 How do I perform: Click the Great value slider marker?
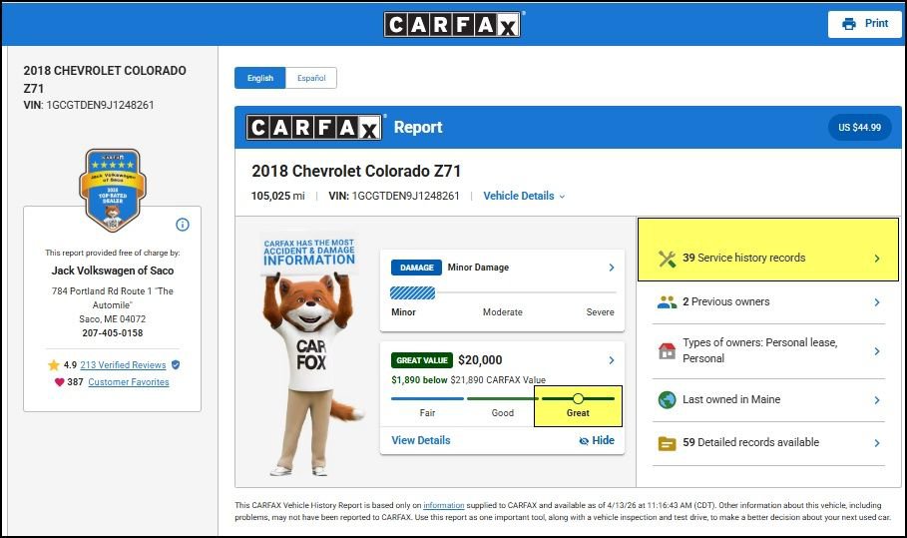point(578,398)
